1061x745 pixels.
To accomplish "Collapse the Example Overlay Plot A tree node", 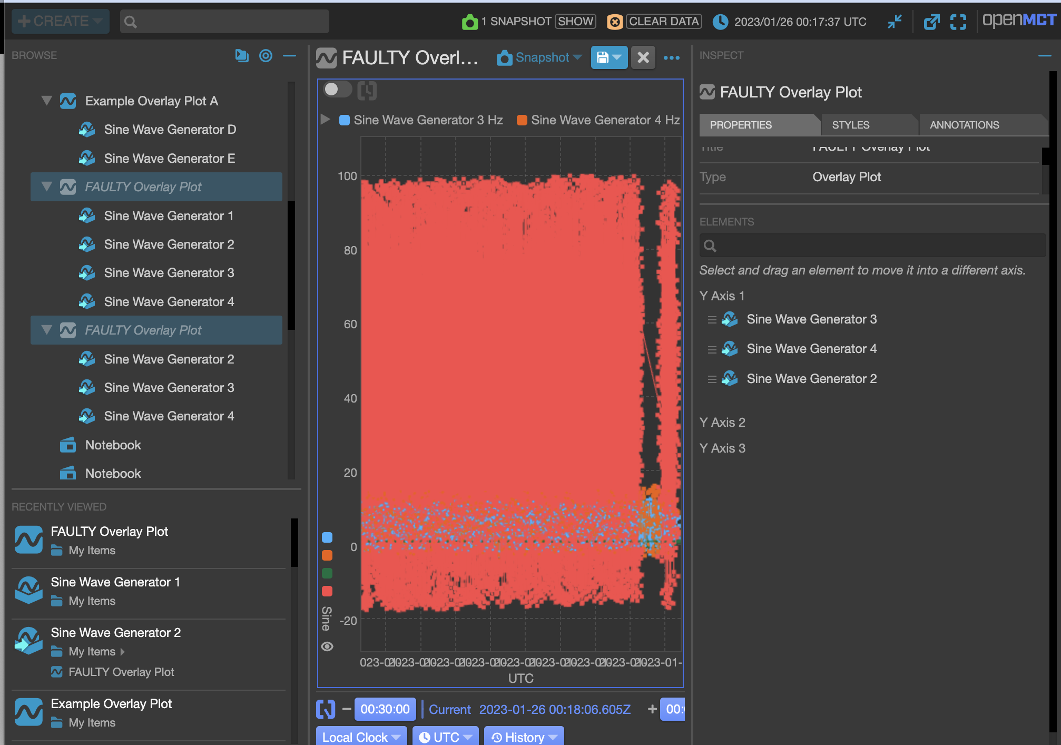I will [47, 101].
